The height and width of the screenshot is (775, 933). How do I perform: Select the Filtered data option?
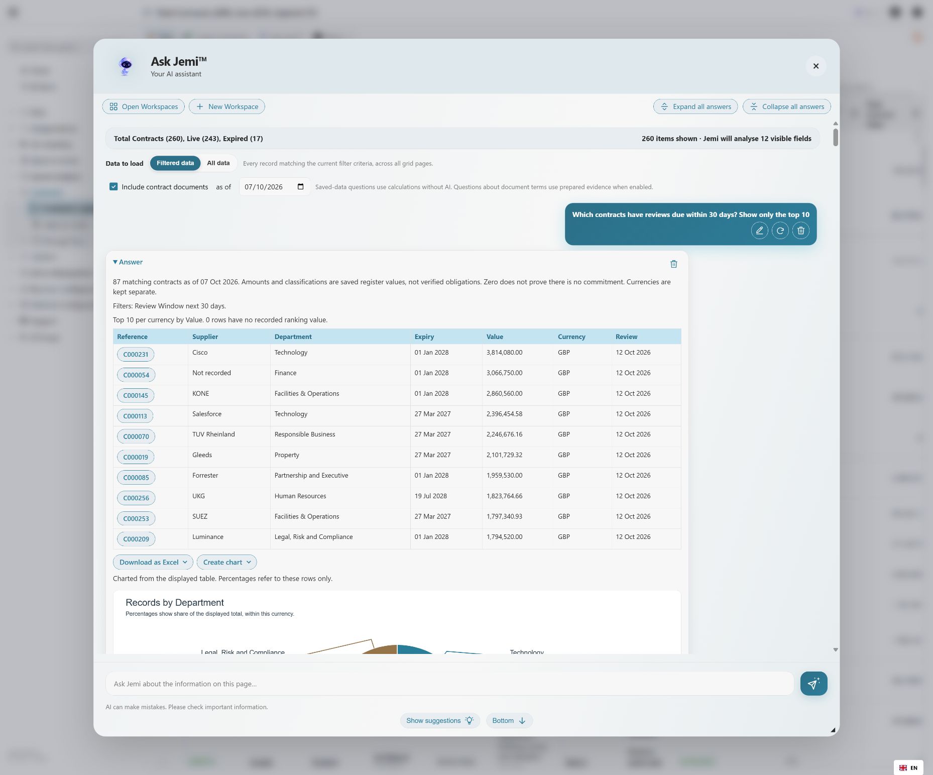pos(175,163)
